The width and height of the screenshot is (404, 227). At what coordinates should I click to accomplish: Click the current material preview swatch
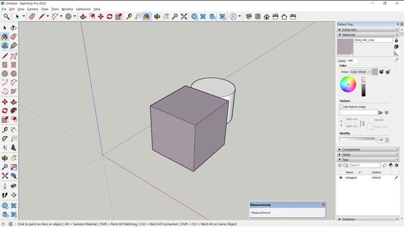[345, 47]
